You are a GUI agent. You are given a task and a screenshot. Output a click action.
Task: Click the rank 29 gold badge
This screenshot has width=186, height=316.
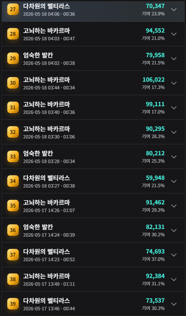[x=13, y=58]
